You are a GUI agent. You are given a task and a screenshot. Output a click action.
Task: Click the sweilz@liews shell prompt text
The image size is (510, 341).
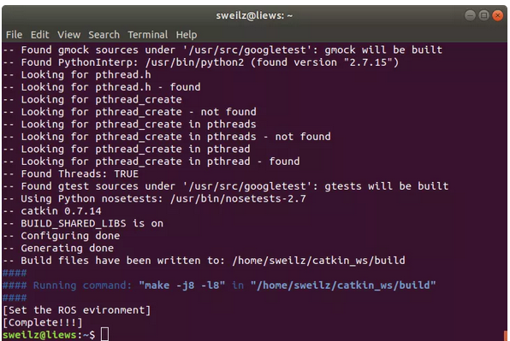point(49,334)
